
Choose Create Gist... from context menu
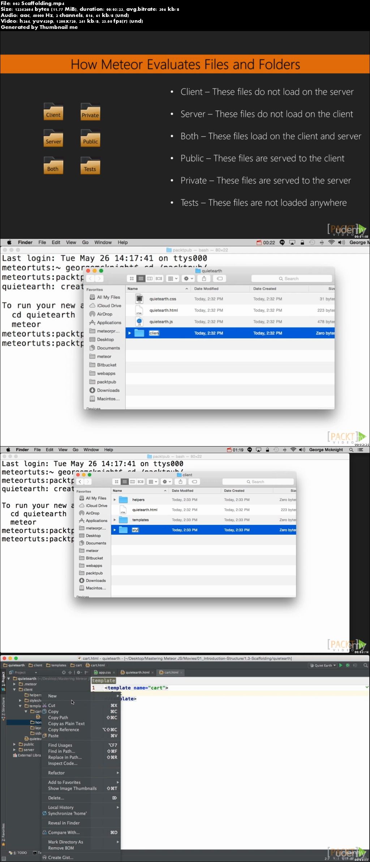[81, 857]
